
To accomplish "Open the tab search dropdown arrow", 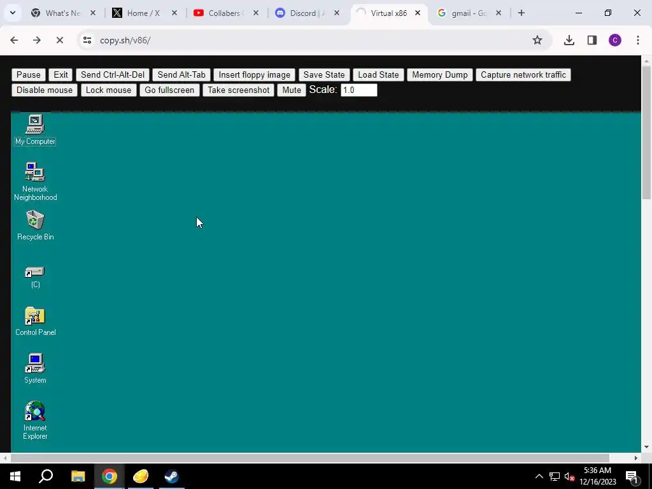I will (13, 13).
